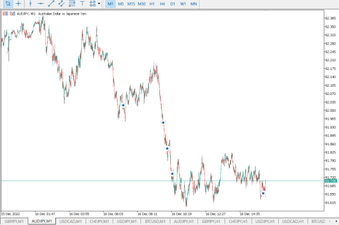339x225 pixels.
Task: Select the text label tool
Action: coord(82,4)
